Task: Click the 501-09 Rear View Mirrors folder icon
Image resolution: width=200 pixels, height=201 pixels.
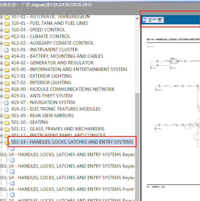Action: coord(7,116)
